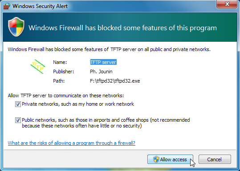This screenshot has width=240, height=171.
Task: Click the Windows Security Alert title text
Action: coord(40,6)
